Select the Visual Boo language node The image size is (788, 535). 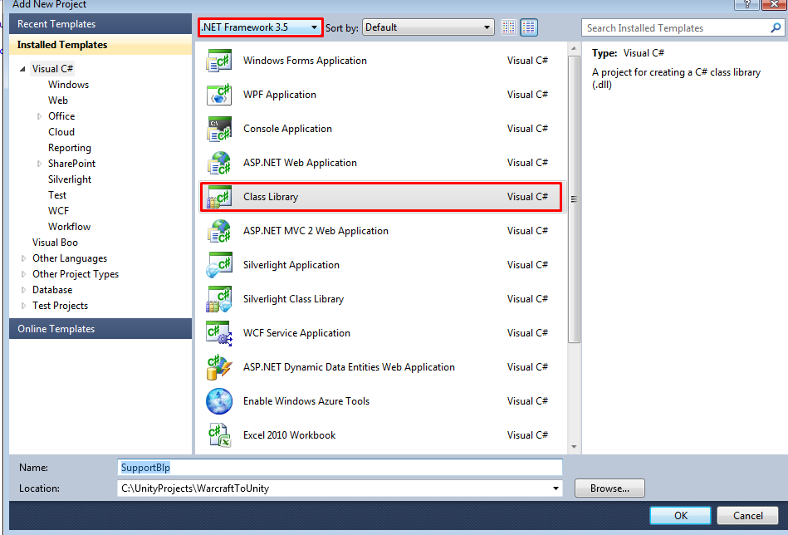pyautogui.click(x=55, y=243)
